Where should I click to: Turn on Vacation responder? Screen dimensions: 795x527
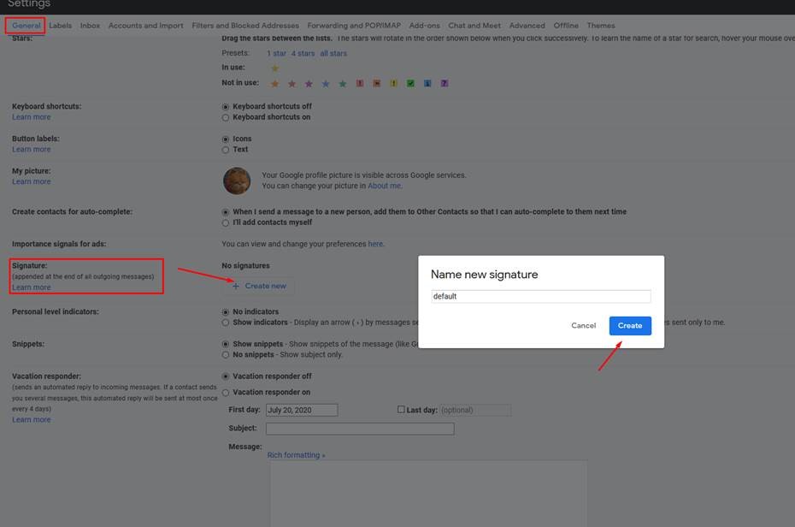[226, 393]
